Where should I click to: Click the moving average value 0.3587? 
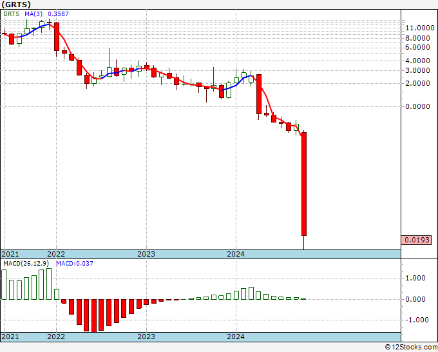(x=58, y=14)
